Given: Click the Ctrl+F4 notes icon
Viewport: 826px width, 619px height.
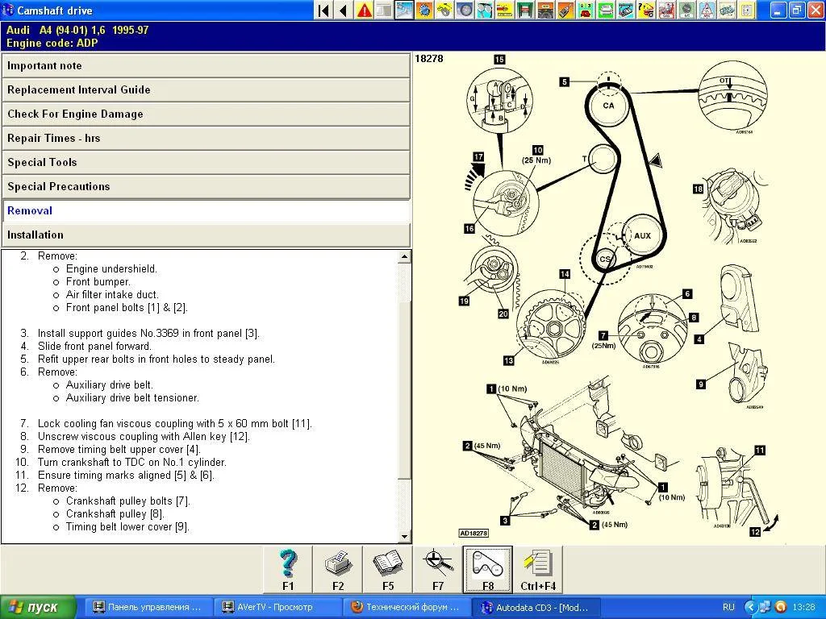Looking at the screenshot, I should 538,569.
